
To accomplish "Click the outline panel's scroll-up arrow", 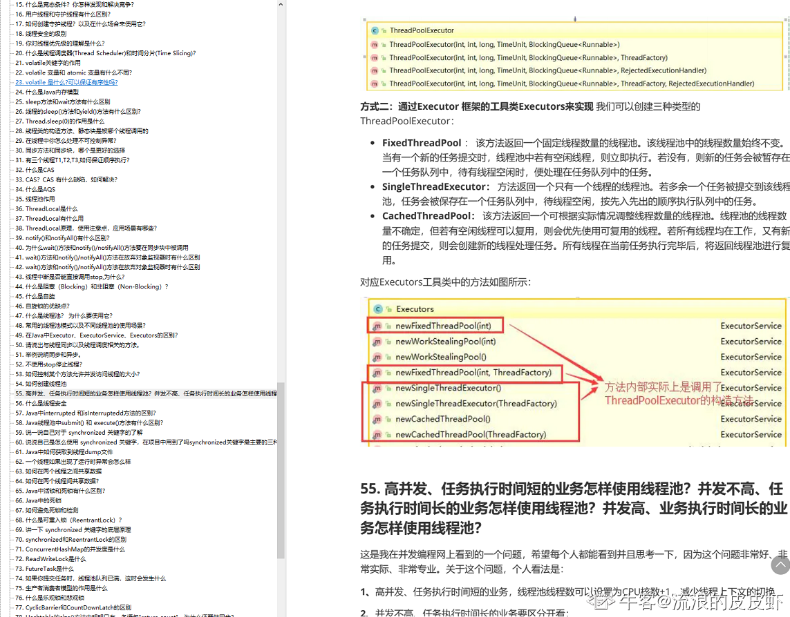I will [x=281, y=4].
